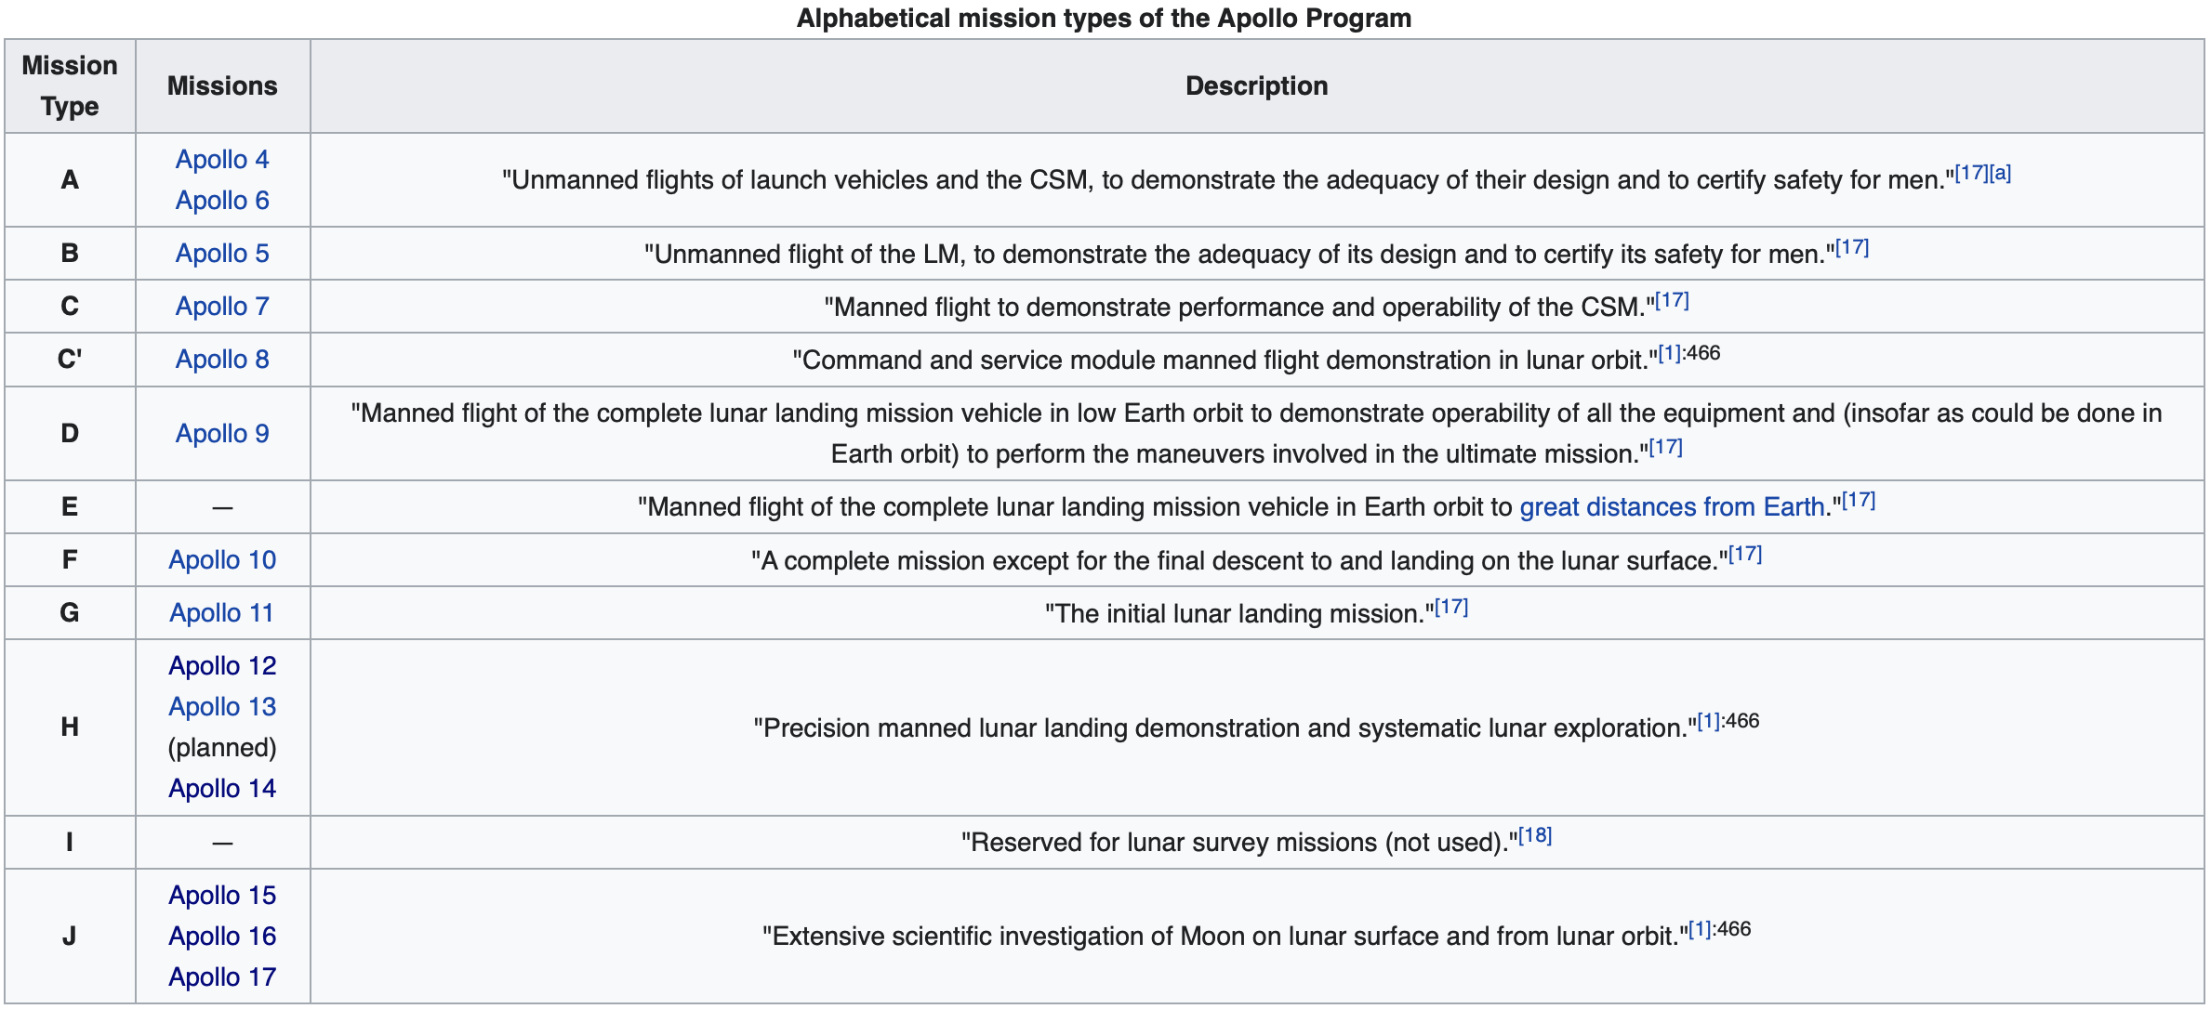The height and width of the screenshot is (1009, 2211).
Task: Go to the Apollo 11 article
Action: (x=221, y=613)
